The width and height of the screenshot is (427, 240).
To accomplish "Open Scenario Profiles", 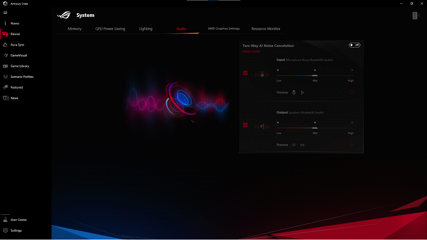I will pos(22,77).
